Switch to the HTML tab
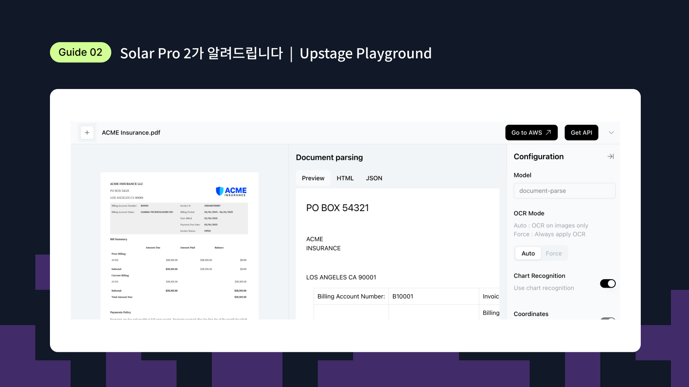 click(345, 178)
